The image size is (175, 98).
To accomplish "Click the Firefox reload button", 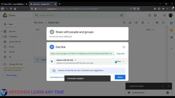I will [x=11, y=9].
